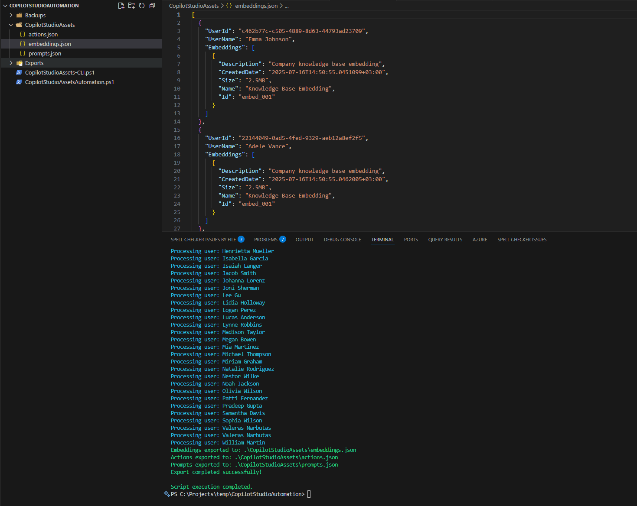Open the Azure panel tab
Viewport: 637px width, 506px height.
(480, 240)
